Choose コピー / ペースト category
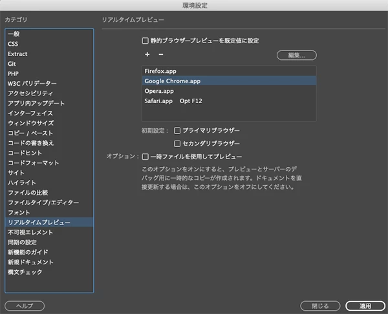388x314 pixels. [49, 133]
